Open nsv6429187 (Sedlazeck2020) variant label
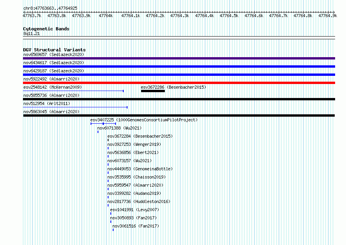The width and height of the screenshot is (346, 245). pyautogui.click(x=54, y=71)
